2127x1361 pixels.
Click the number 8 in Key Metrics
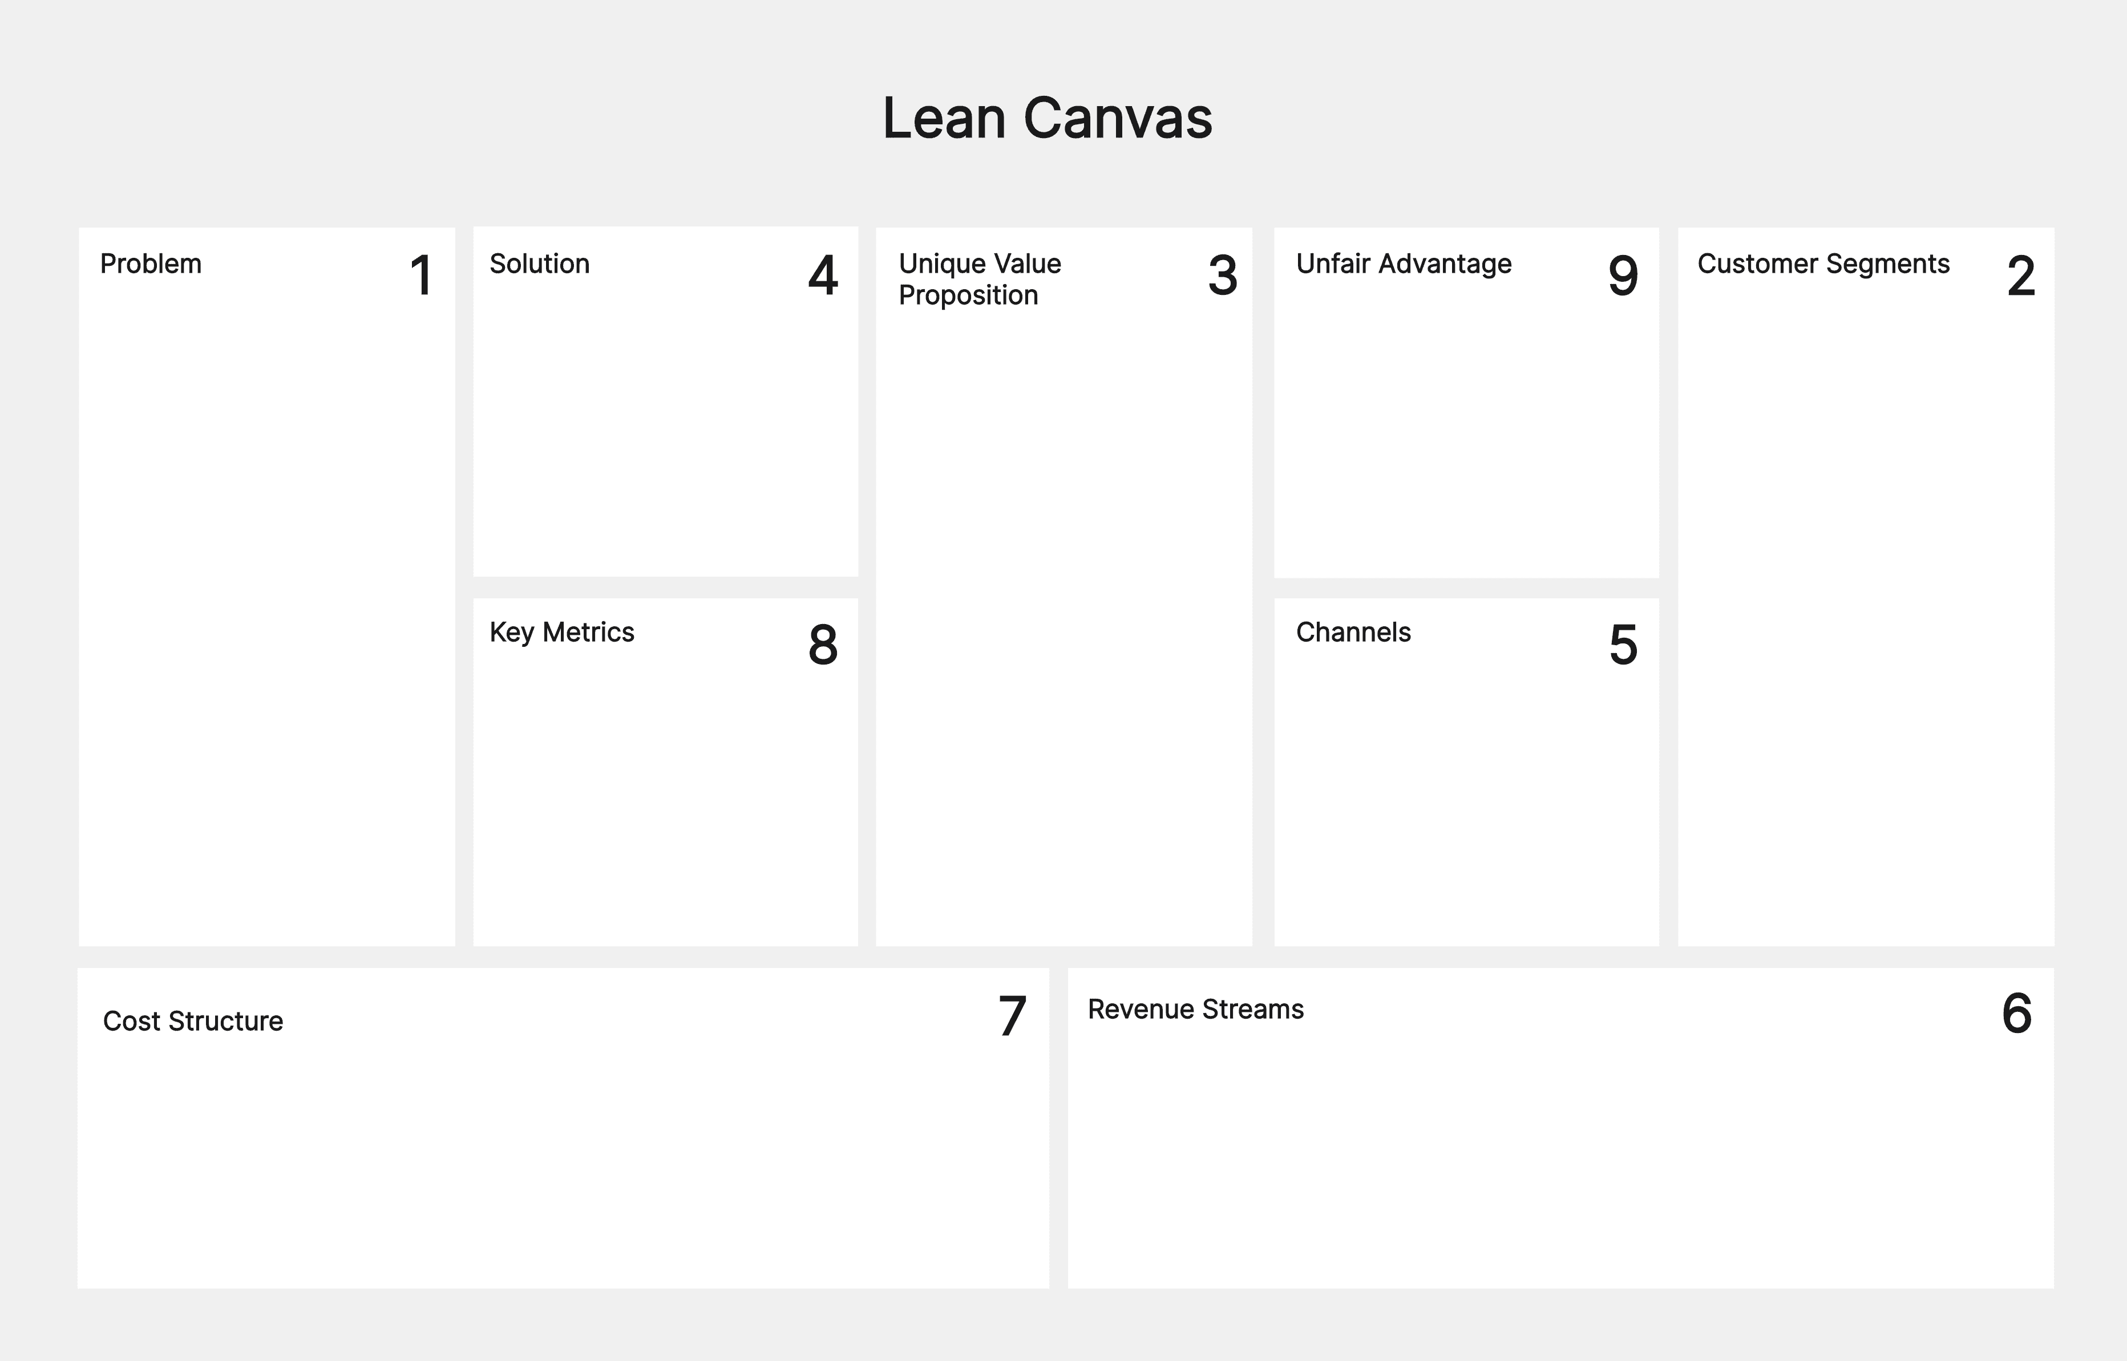click(x=823, y=644)
